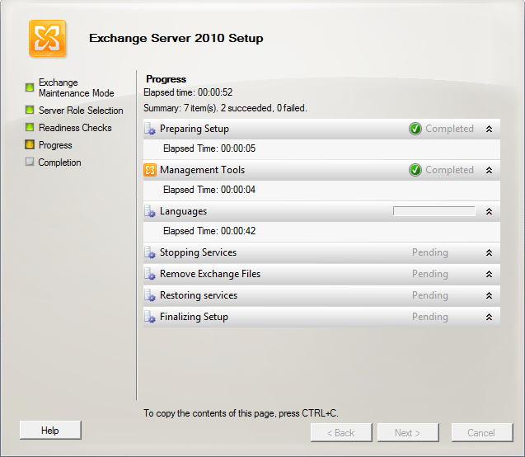Click the Exchange Server 2010 Setup title
The image size is (525, 457).
point(176,38)
